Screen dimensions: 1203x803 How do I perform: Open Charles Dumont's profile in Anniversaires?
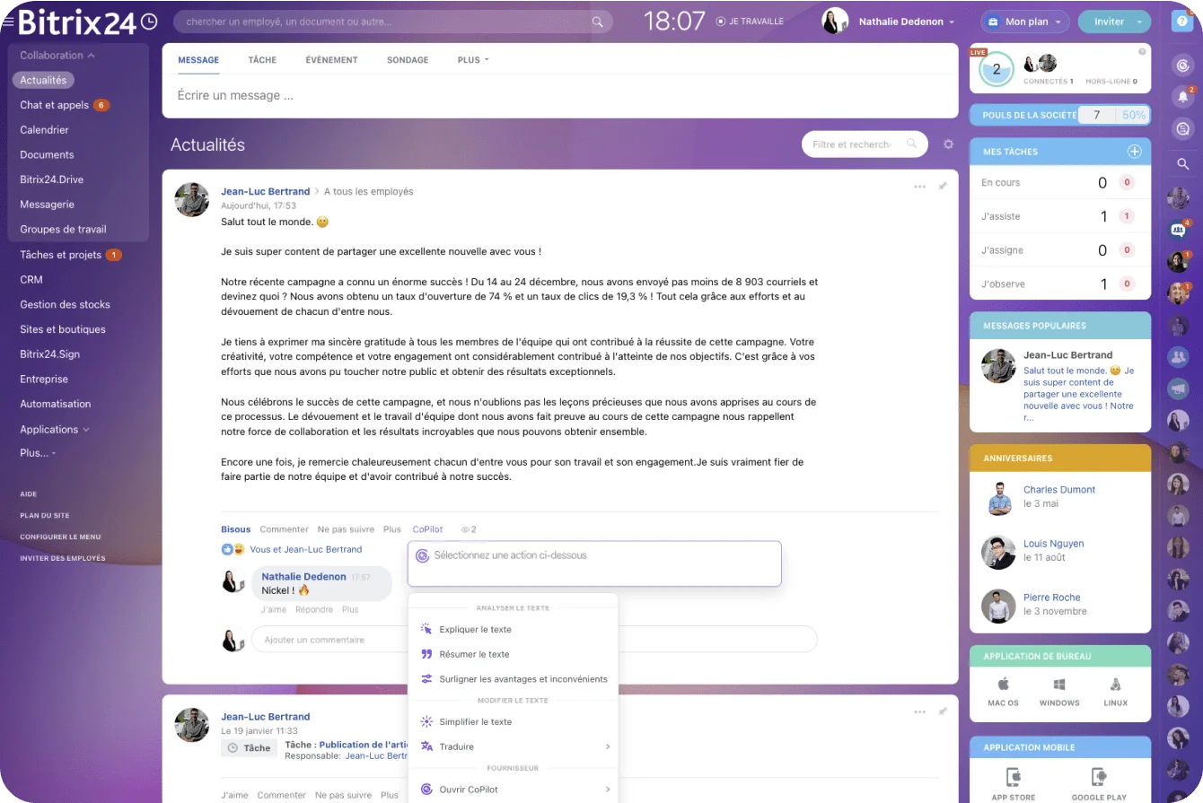1059,490
